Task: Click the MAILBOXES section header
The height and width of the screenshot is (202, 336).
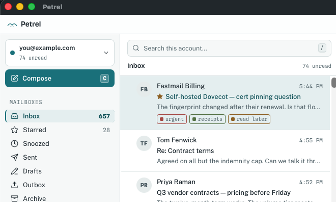Action: point(26,102)
